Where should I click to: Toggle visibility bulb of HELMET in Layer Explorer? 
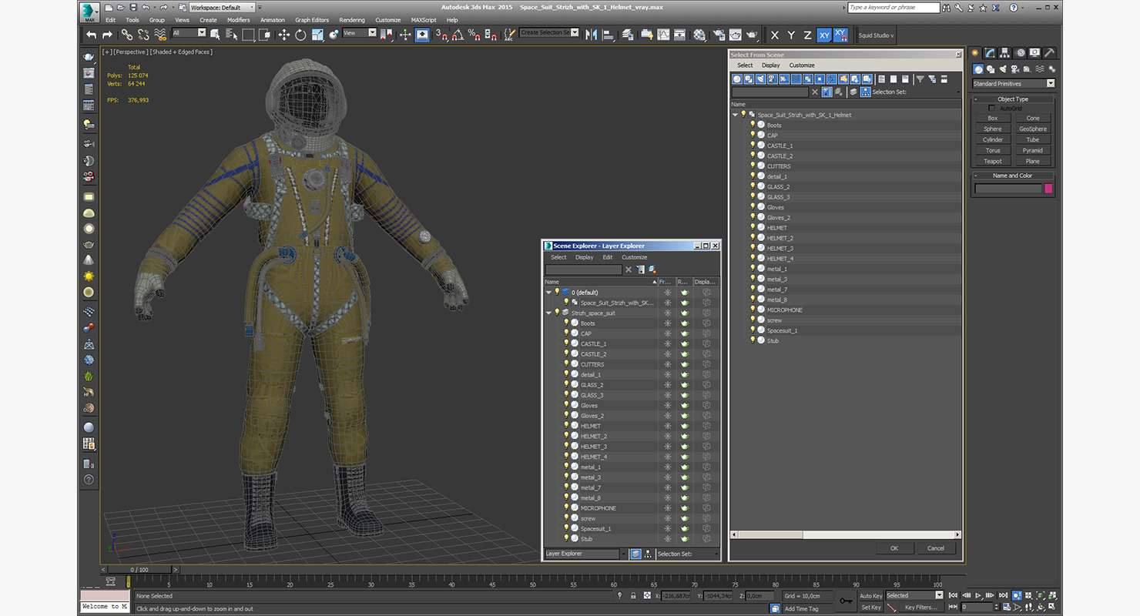tap(566, 425)
